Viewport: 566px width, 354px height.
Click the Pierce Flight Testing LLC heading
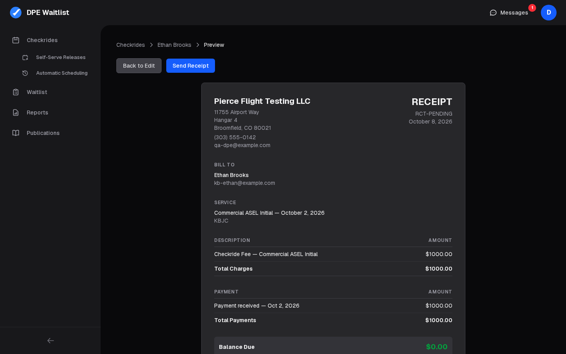[262, 101]
